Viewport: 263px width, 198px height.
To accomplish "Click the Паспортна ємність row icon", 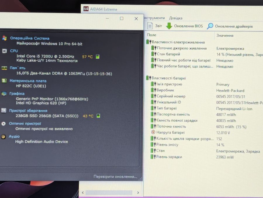I will [x=153, y=114].
